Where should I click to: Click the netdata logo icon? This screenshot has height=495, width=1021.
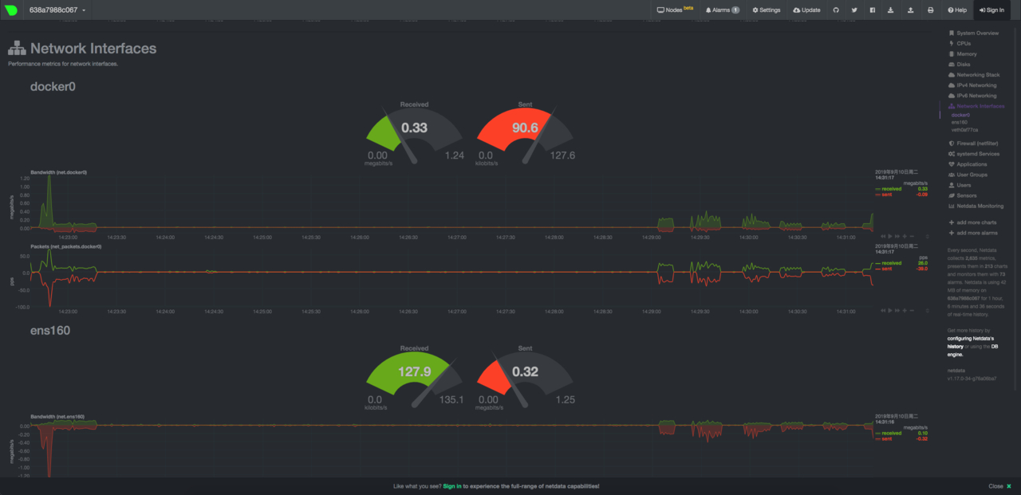[x=11, y=10]
